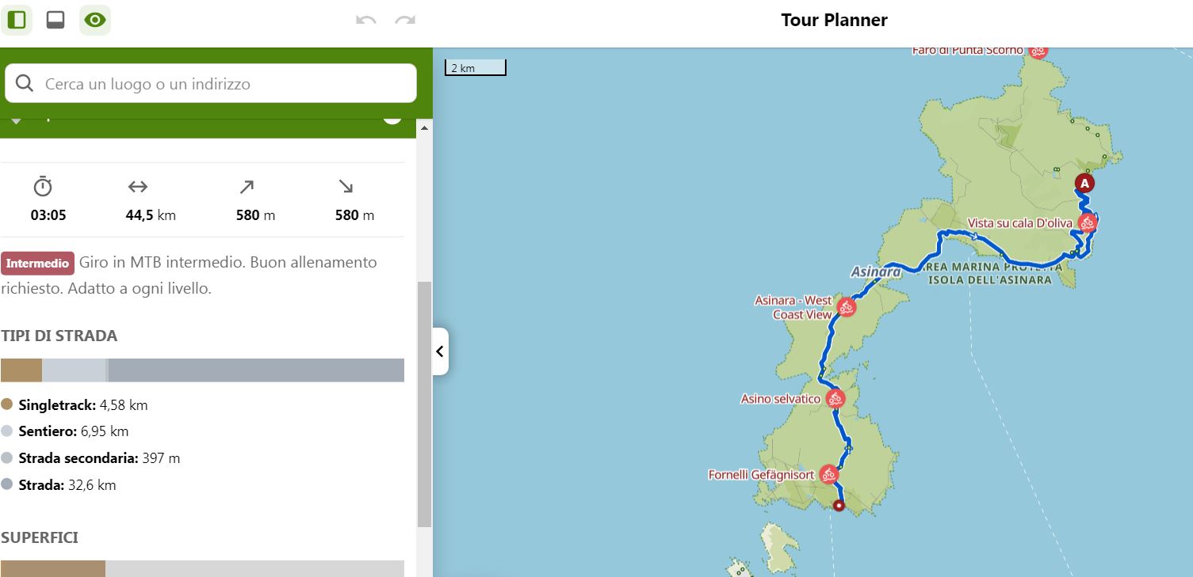Toggle the eye visibility icon
This screenshot has width=1193, height=577.
pos(95,20)
